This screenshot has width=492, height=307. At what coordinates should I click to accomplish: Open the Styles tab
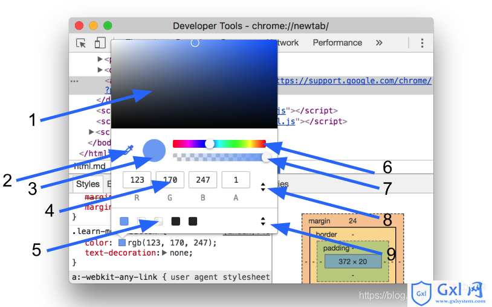coord(88,184)
